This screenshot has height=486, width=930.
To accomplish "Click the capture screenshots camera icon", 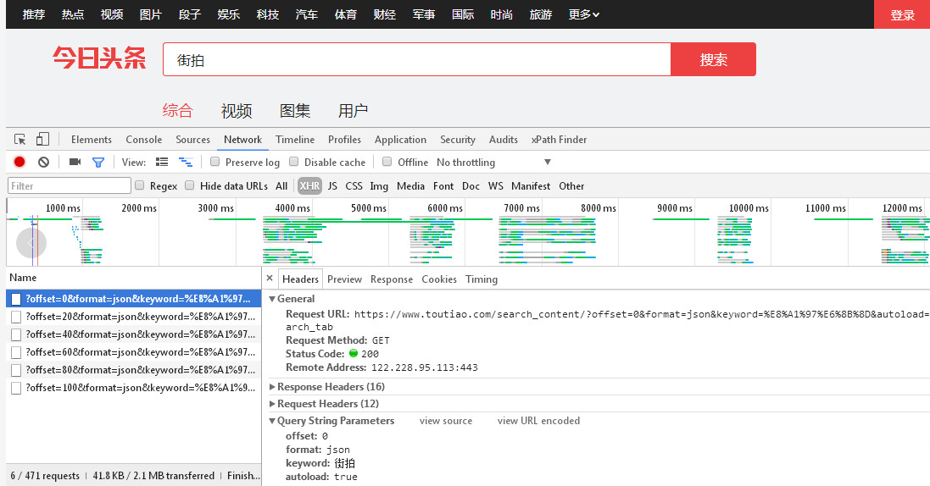I will pyautogui.click(x=75, y=162).
